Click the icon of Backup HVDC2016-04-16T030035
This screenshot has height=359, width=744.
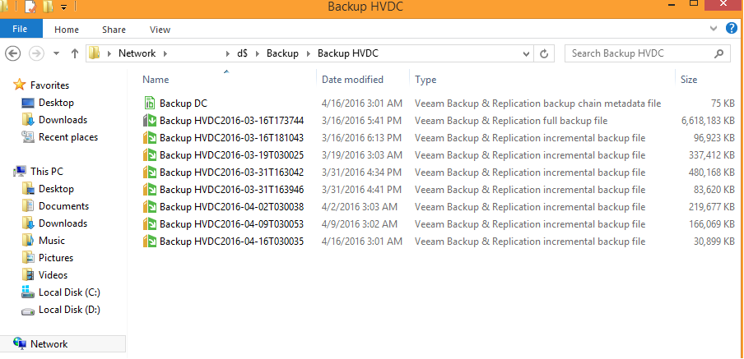click(x=150, y=242)
